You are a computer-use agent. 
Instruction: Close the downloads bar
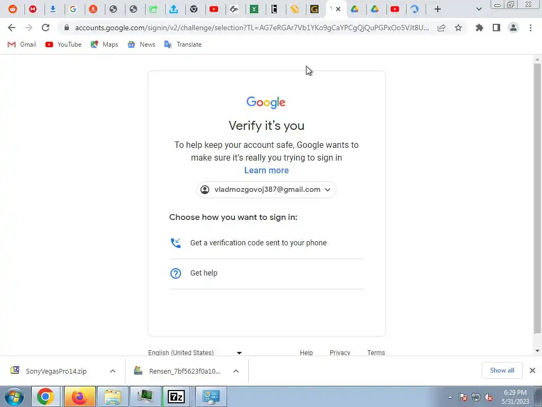click(x=532, y=370)
